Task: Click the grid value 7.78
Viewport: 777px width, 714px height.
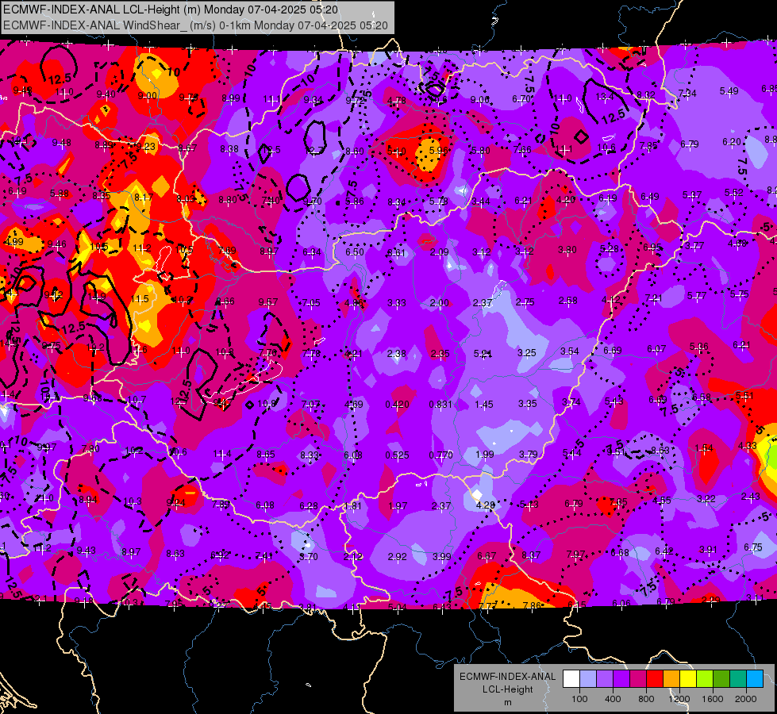Action: tap(310, 353)
